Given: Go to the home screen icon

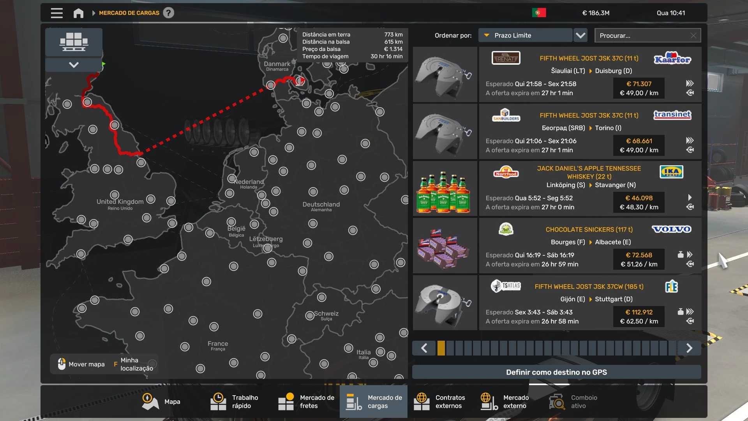Looking at the screenshot, I should click(78, 13).
